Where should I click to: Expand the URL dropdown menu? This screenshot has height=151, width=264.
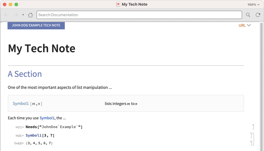tap(245, 25)
